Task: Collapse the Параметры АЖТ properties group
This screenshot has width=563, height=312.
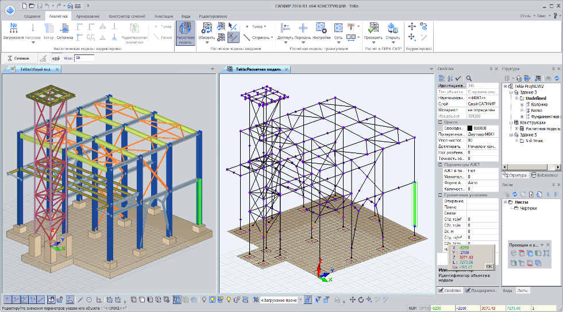Action: (440, 165)
